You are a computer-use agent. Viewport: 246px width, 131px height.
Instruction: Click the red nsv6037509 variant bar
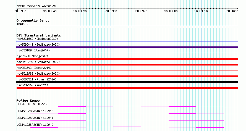click(x=127, y=88)
